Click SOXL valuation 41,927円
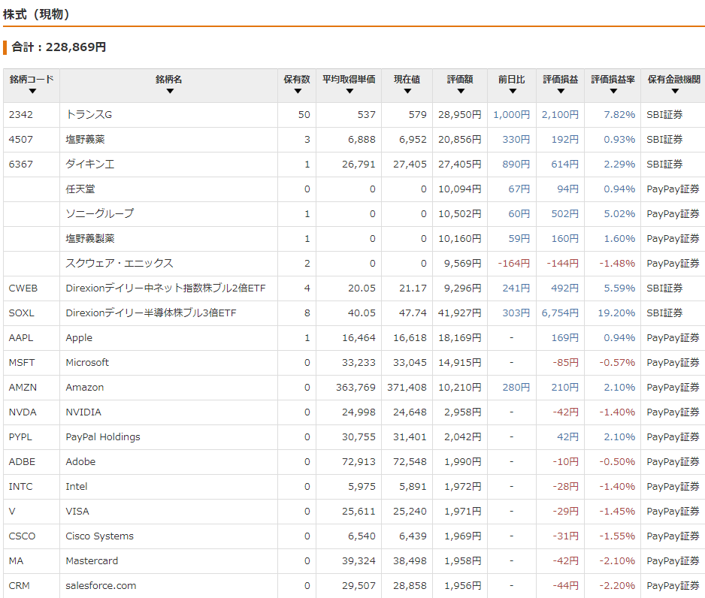Image resolution: width=705 pixels, height=598 pixels. click(x=459, y=313)
